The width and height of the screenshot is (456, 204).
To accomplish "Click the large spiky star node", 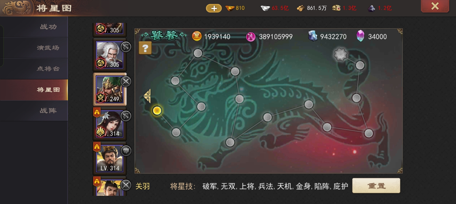I will pyautogui.click(x=340, y=54).
